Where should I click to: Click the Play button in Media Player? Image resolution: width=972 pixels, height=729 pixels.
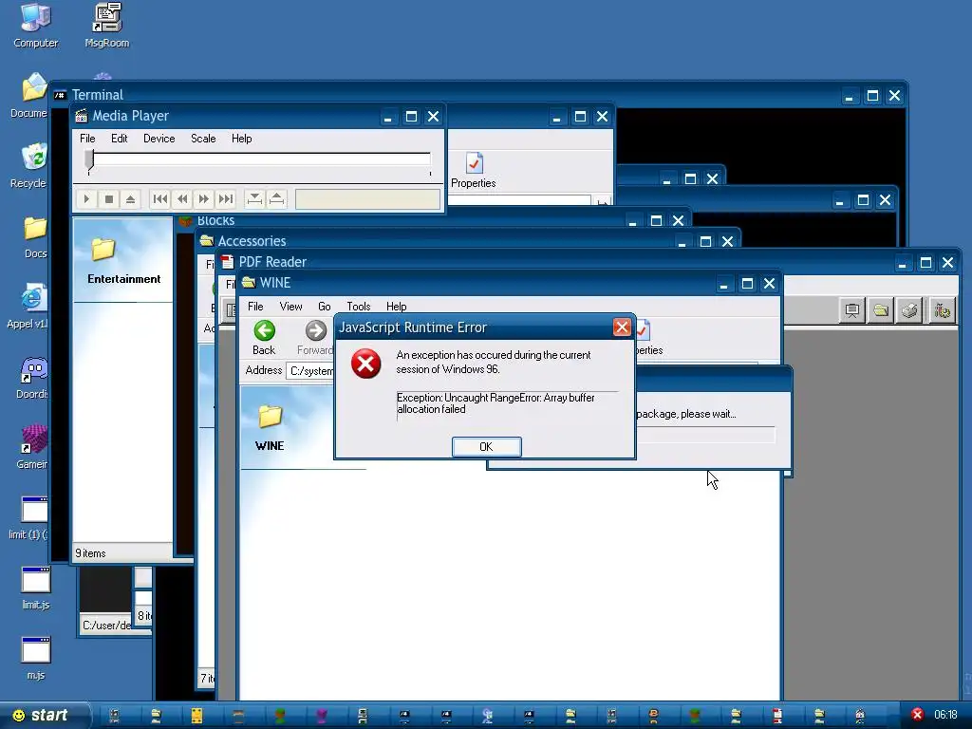[x=86, y=199]
